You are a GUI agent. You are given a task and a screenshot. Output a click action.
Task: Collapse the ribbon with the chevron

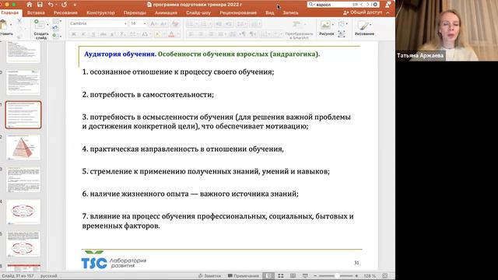[x=388, y=12]
